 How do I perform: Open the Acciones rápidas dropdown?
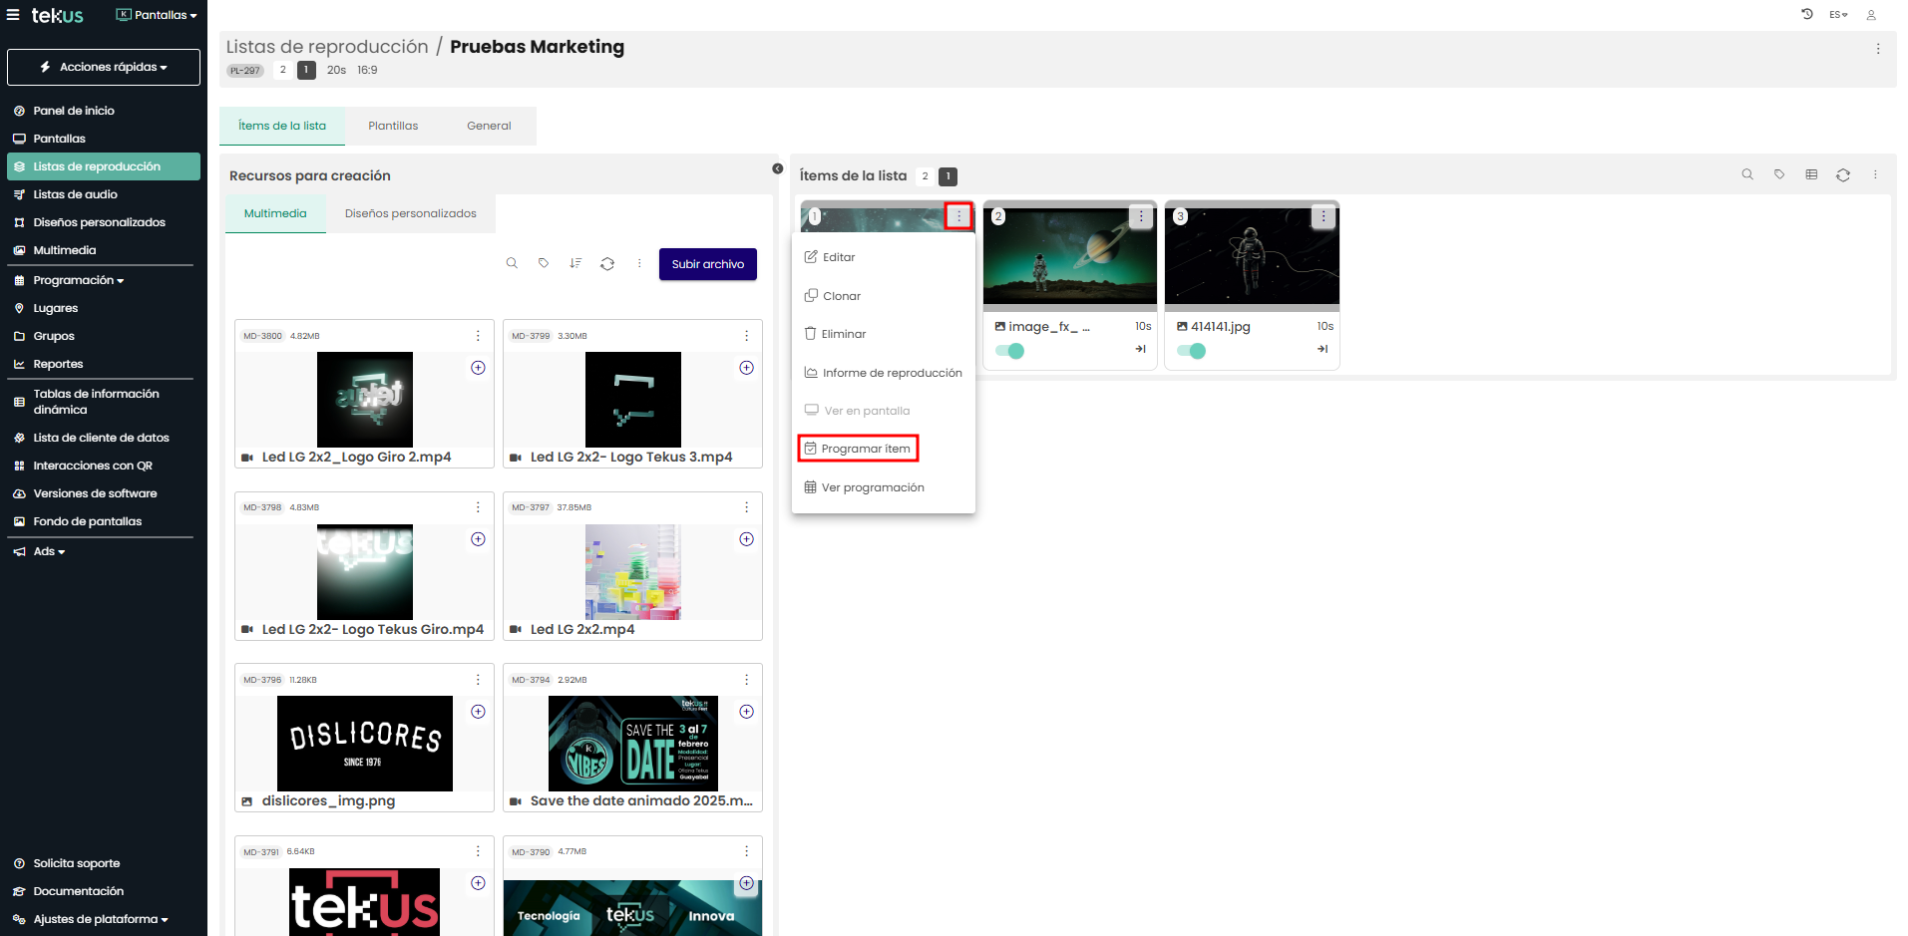[x=104, y=67]
